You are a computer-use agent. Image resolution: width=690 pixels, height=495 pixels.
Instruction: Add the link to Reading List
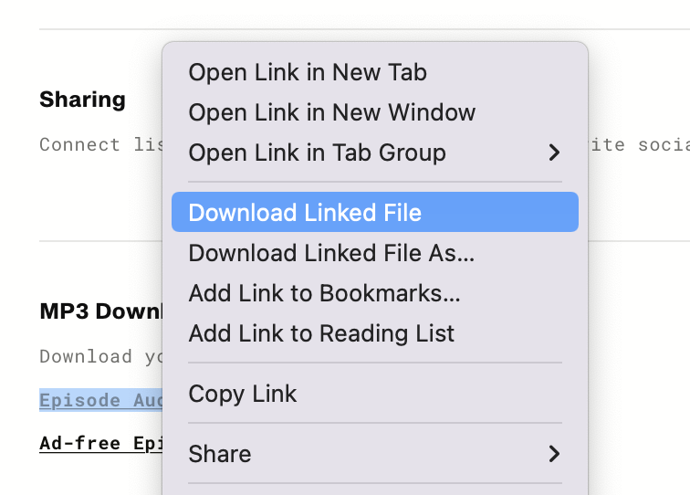click(321, 333)
